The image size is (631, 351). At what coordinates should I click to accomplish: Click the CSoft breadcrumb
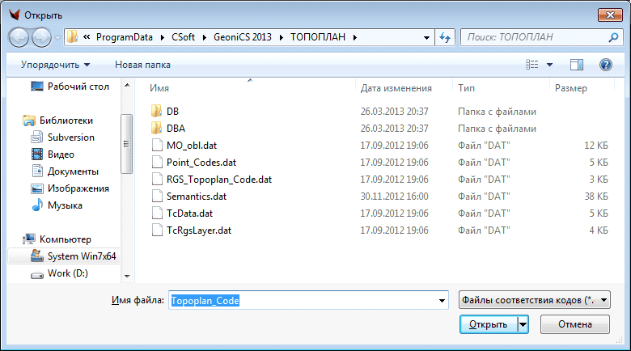[183, 37]
